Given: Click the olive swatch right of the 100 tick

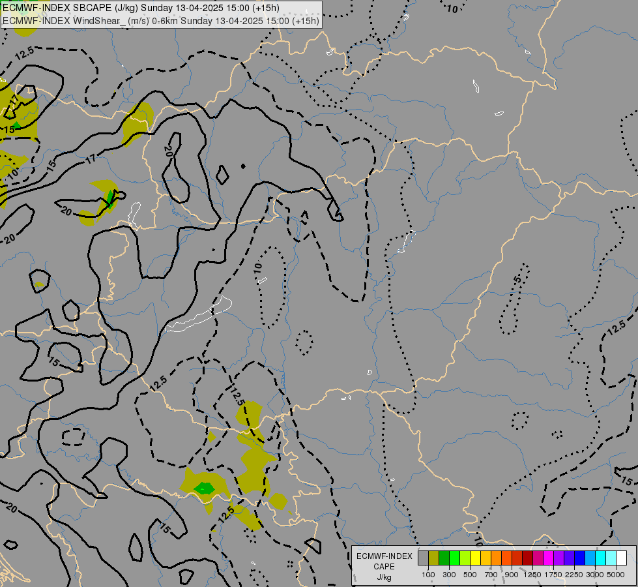Looking at the screenshot, I should (434, 558).
